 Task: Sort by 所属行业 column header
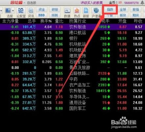[78, 21]
